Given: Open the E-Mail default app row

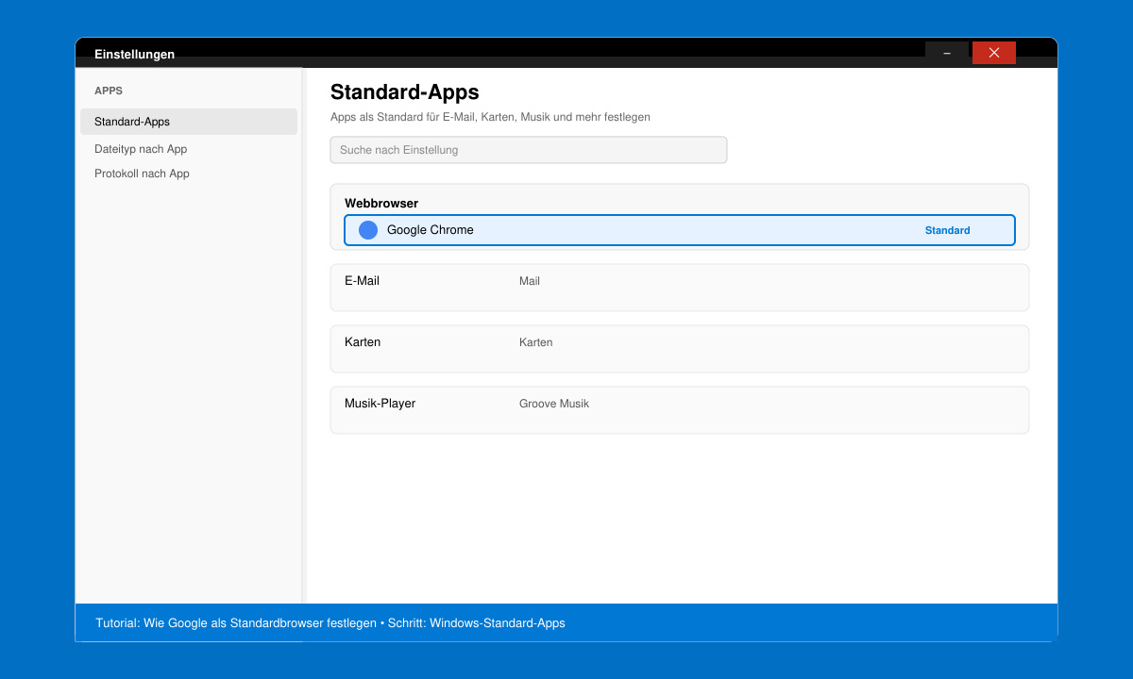Looking at the screenshot, I should (680, 288).
